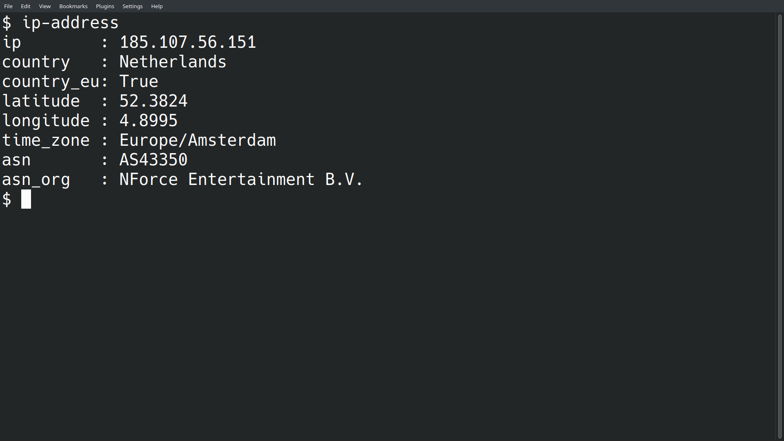Open the Bookmarks menu
784x441 pixels.
pos(73,6)
